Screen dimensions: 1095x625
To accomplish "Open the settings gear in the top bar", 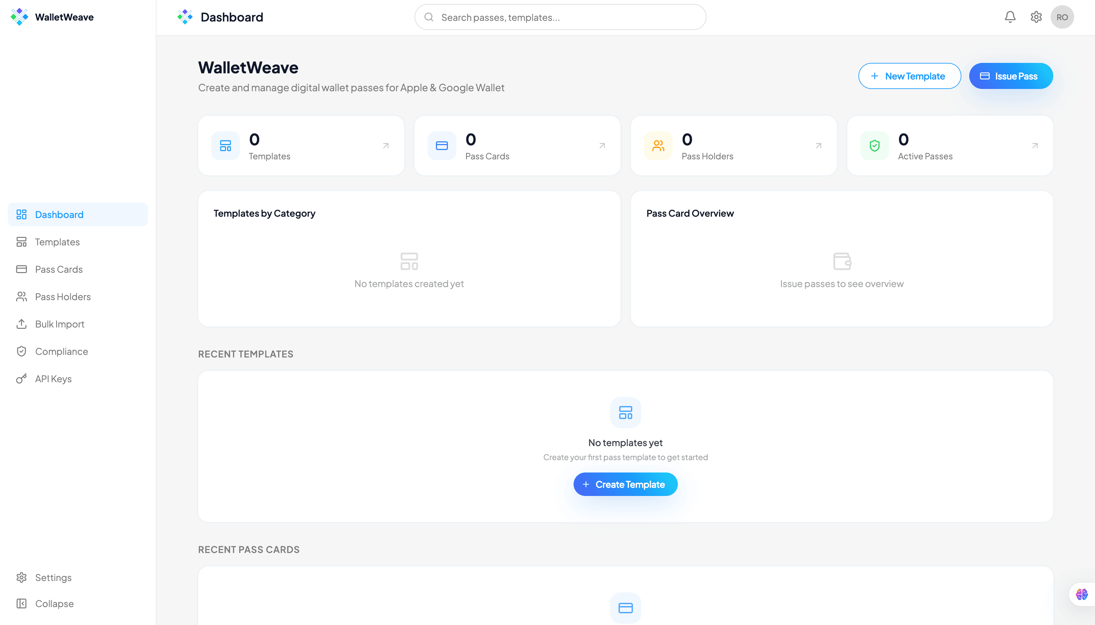I will [x=1036, y=17].
